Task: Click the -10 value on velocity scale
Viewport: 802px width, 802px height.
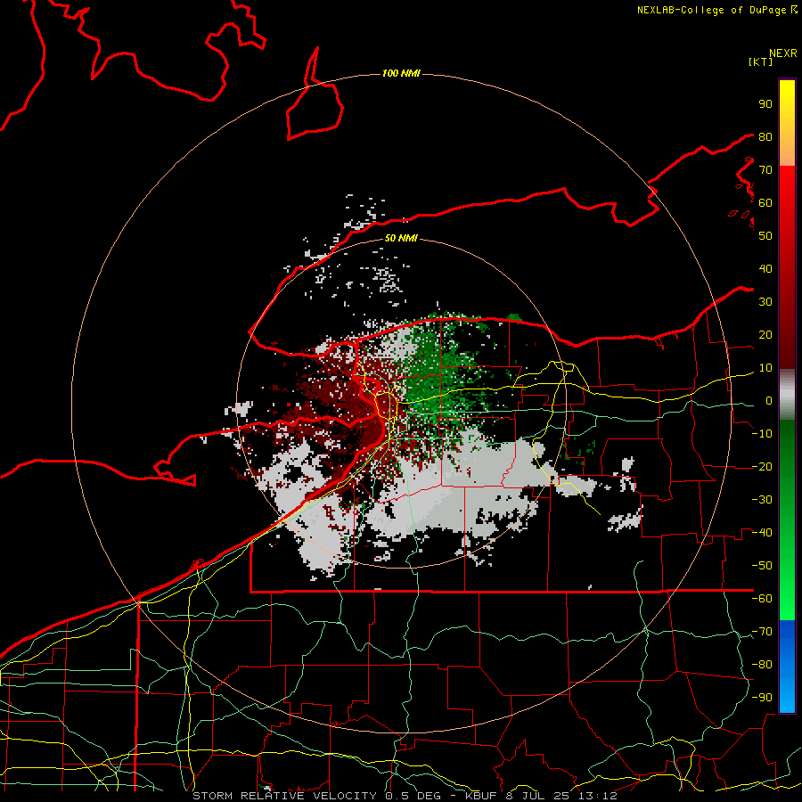Action: coord(762,434)
